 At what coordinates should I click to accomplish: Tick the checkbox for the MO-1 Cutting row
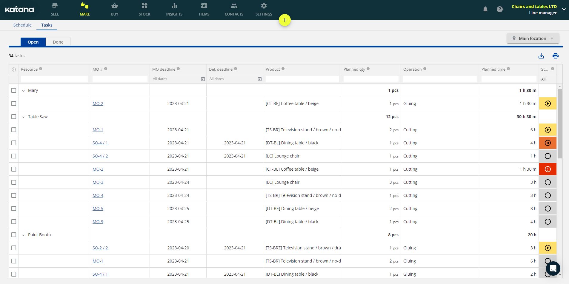[14, 130]
